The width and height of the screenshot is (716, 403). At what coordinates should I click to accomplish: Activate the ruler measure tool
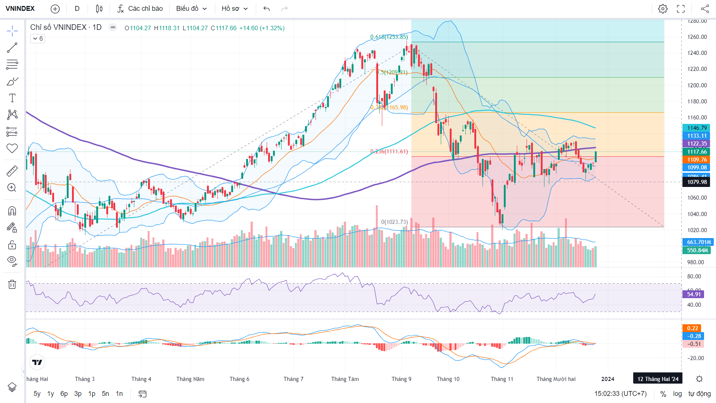12,171
